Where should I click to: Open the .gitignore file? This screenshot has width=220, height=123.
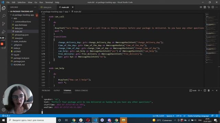18,45
